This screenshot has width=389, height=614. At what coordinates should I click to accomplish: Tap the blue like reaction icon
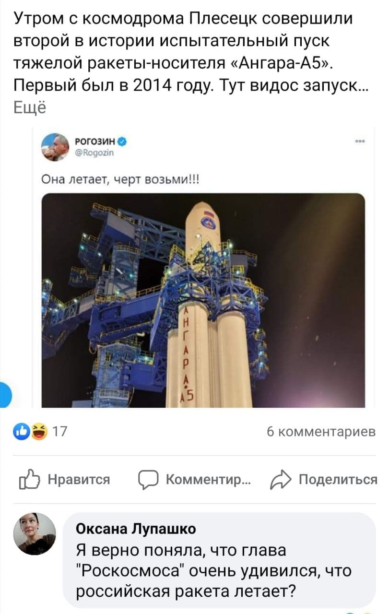point(23,432)
